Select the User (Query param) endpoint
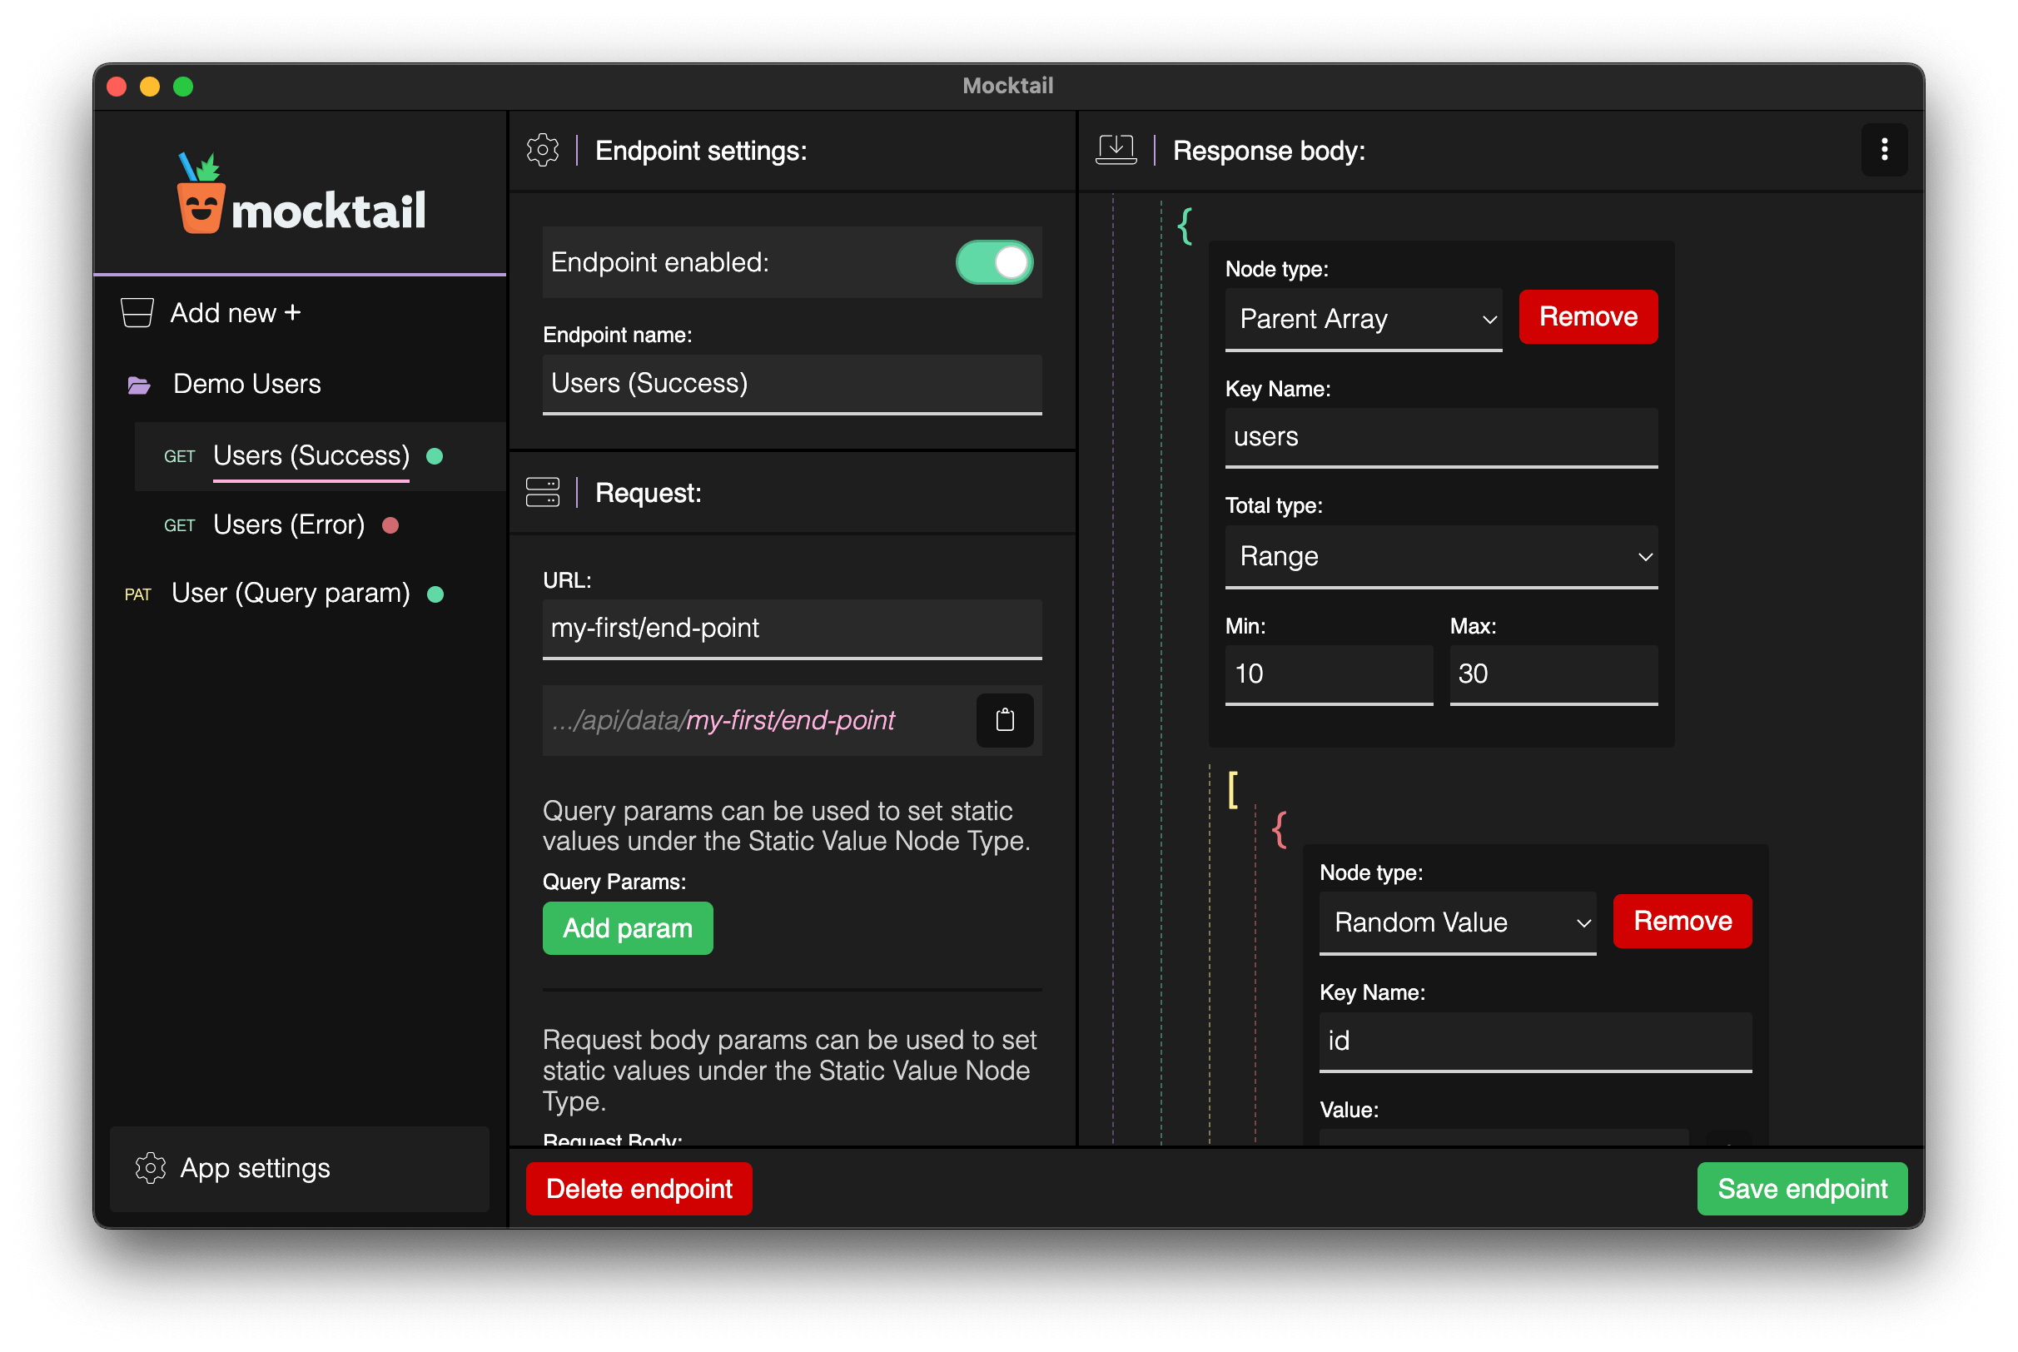Viewport: 2018px width, 1352px height. (291, 594)
